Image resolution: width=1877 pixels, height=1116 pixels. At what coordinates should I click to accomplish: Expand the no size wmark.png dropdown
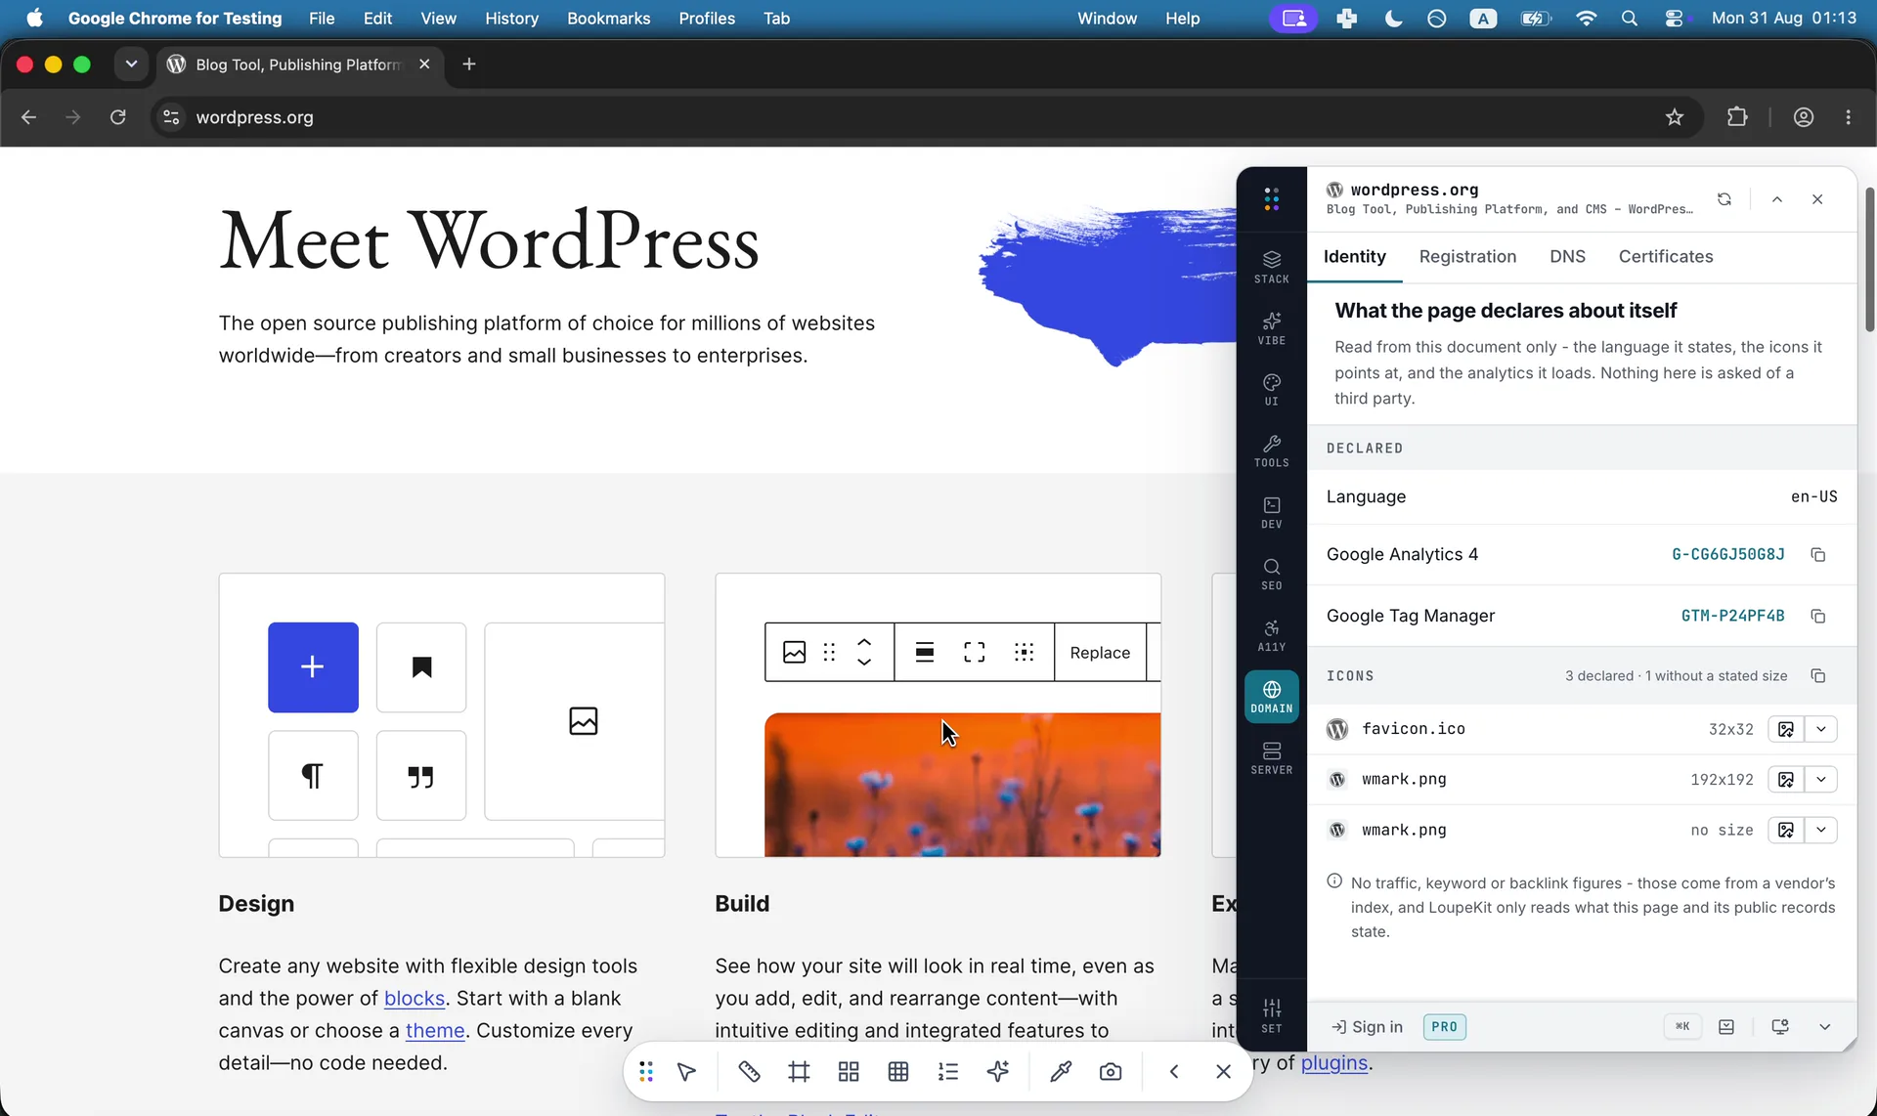1820,831
